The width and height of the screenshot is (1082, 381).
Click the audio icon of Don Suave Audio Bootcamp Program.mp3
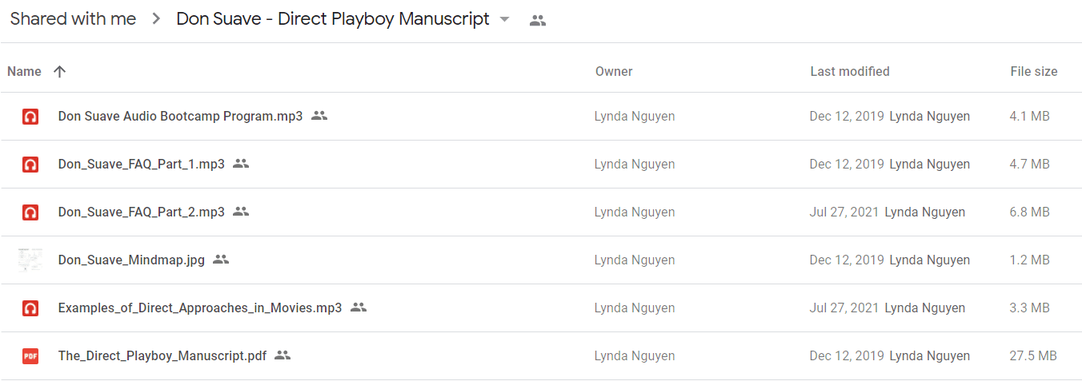coord(30,117)
